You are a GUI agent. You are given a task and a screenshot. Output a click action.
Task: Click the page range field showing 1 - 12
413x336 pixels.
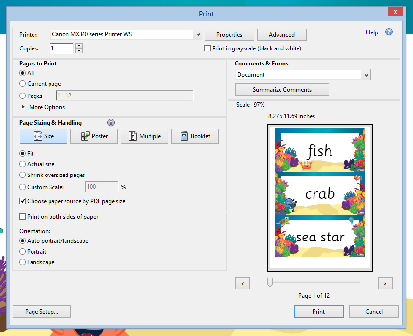(x=125, y=96)
